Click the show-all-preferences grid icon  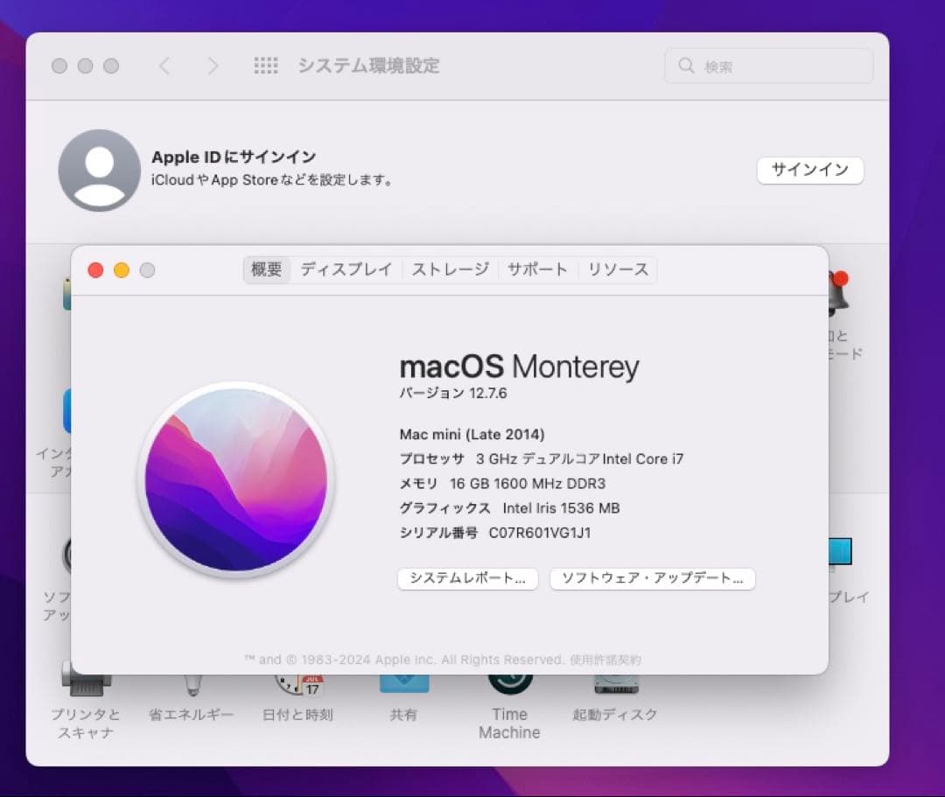[266, 66]
